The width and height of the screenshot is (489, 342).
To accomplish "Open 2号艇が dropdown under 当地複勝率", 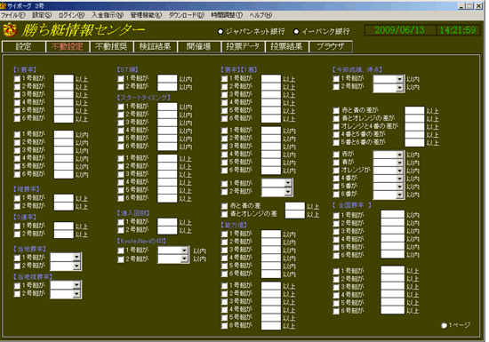I will 76,294.
